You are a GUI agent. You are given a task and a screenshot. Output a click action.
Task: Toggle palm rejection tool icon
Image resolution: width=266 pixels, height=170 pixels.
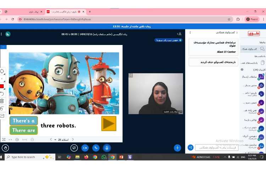click(x=2, y=108)
